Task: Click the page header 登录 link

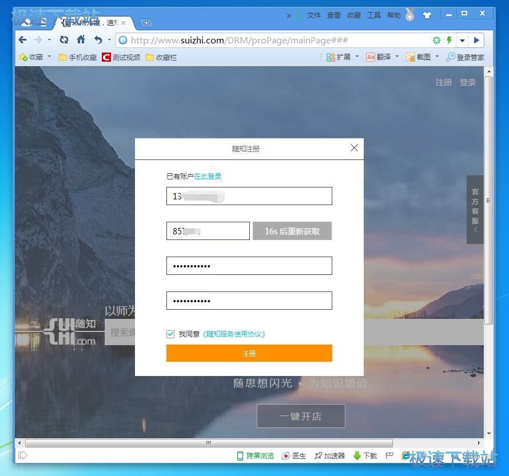Action: click(x=467, y=82)
